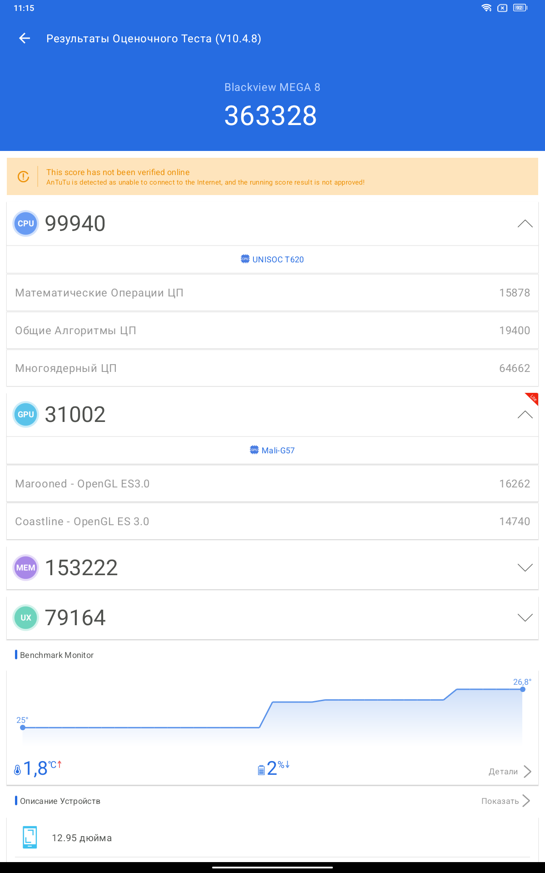Tap the total score 363328

coord(271,115)
